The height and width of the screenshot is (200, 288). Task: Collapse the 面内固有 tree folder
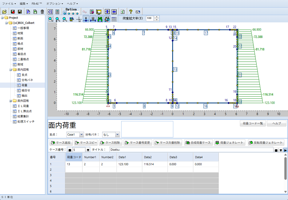coord(11,70)
